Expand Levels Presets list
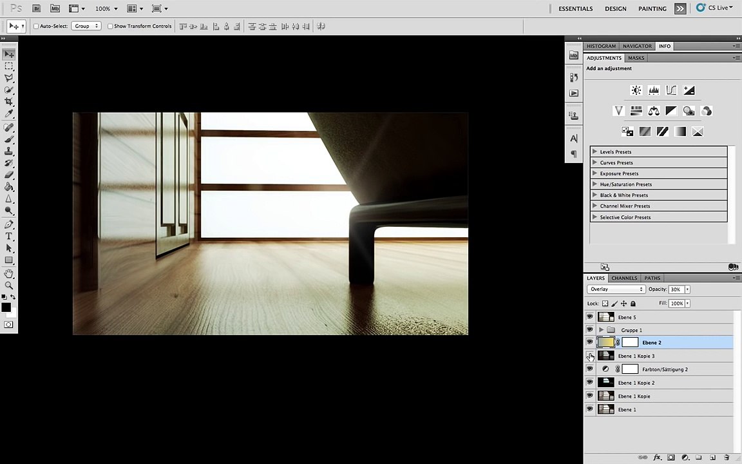The height and width of the screenshot is (464, 742). (x=595, y=151)
